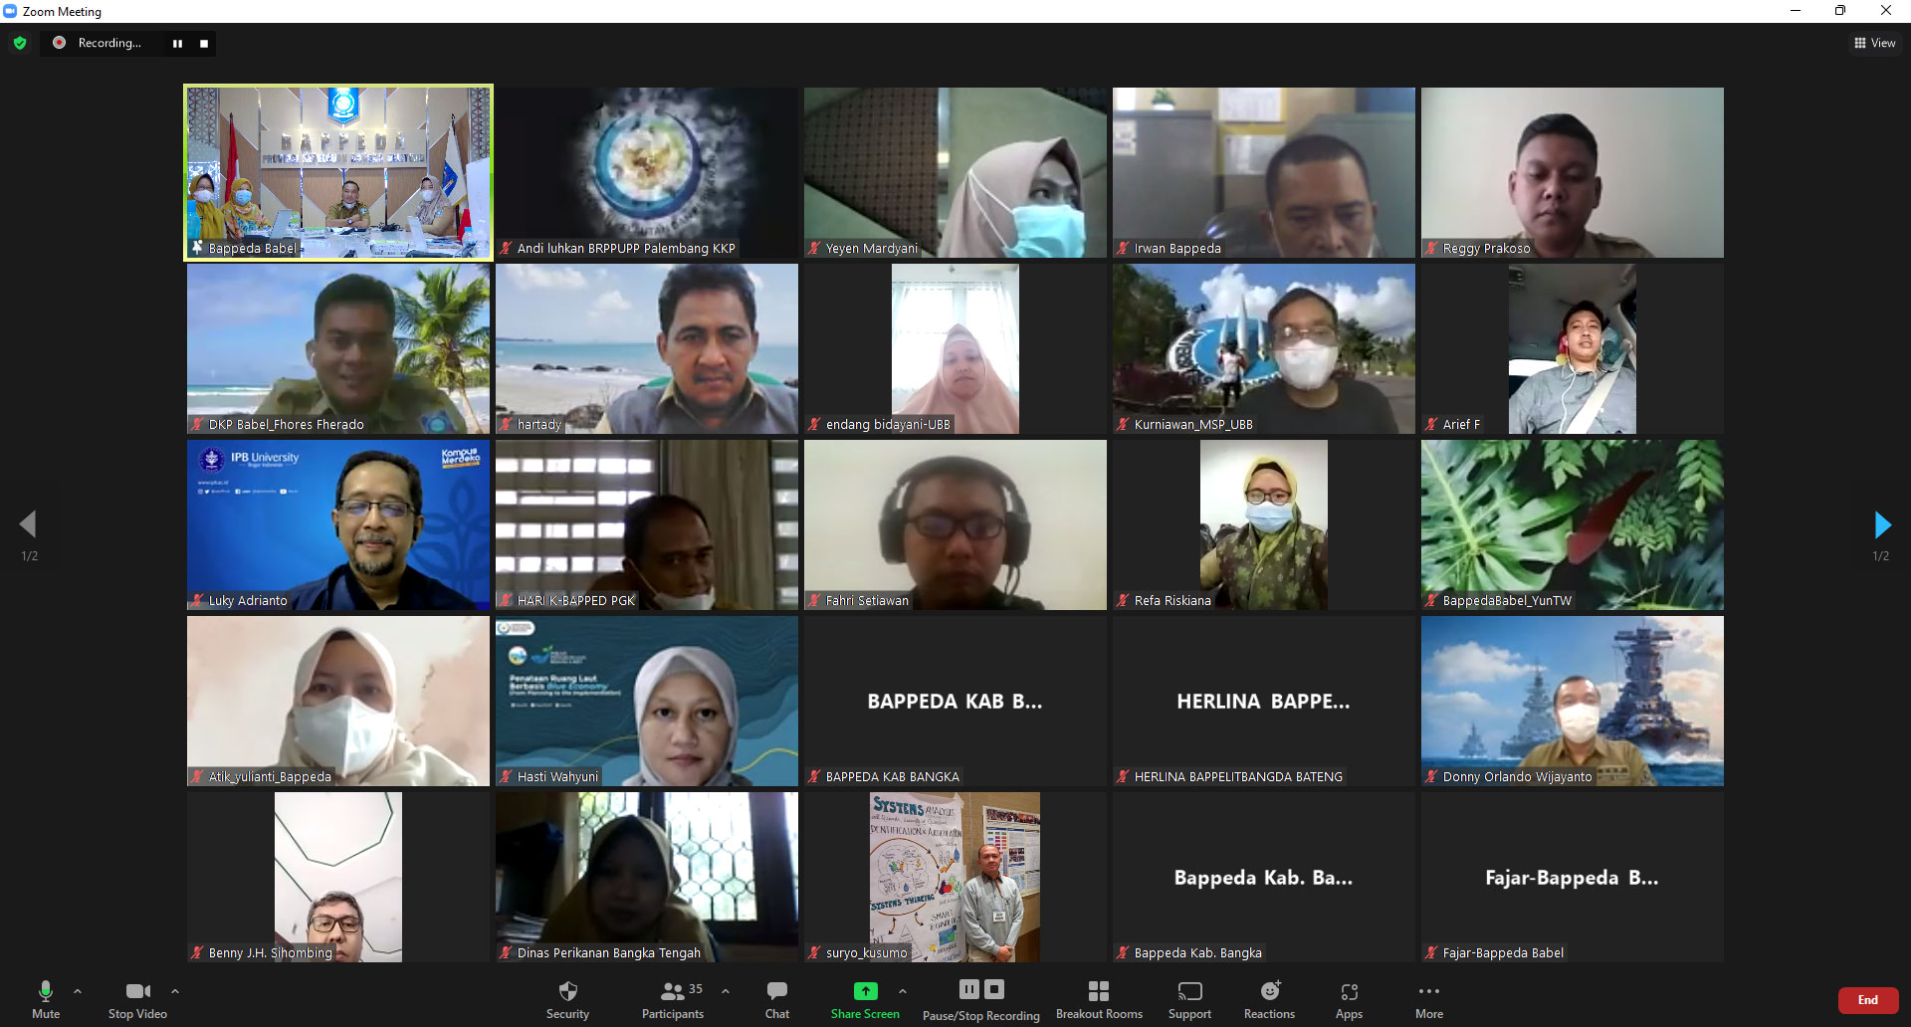Stop the recording in top bar
The image size is (1911, 1027).
[204, 43]
